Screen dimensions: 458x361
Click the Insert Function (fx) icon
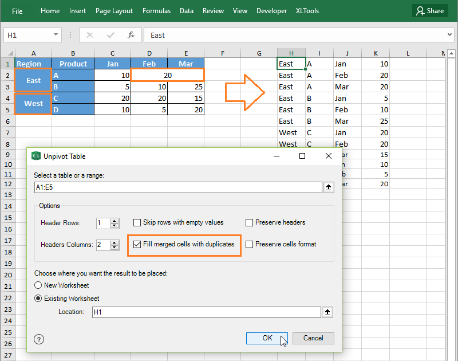130,35
